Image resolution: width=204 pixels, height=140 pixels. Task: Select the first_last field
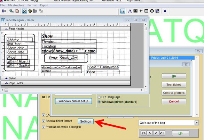[21, 44]
